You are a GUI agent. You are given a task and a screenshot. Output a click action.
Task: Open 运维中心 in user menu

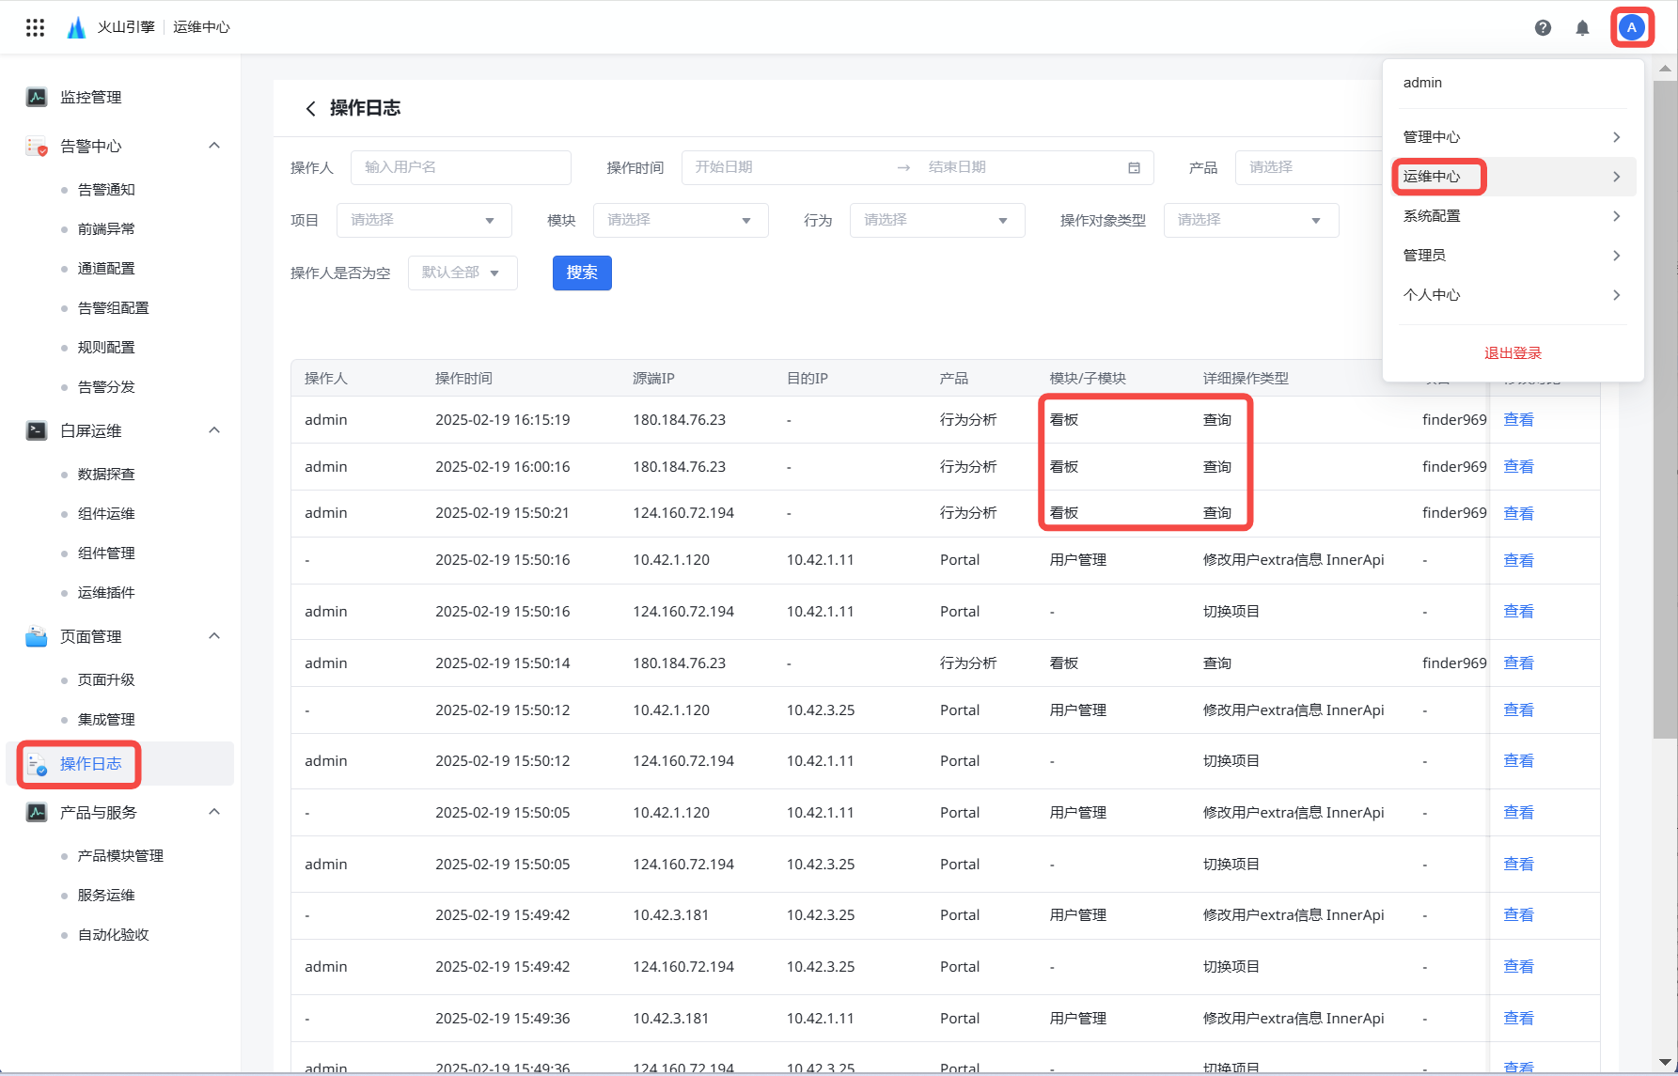point(1513,177)
